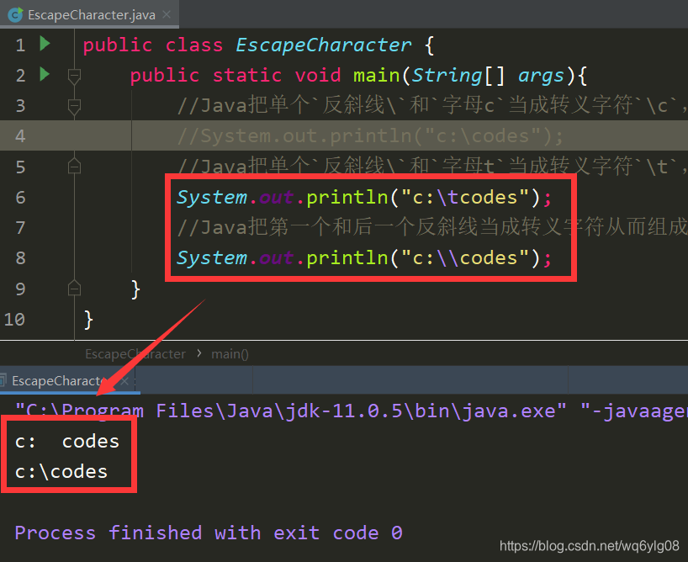The width and height of the screenshot is (688, 562).
Task: Collapse the main method fold marker at line 2
Action: (x=74, y=77)
